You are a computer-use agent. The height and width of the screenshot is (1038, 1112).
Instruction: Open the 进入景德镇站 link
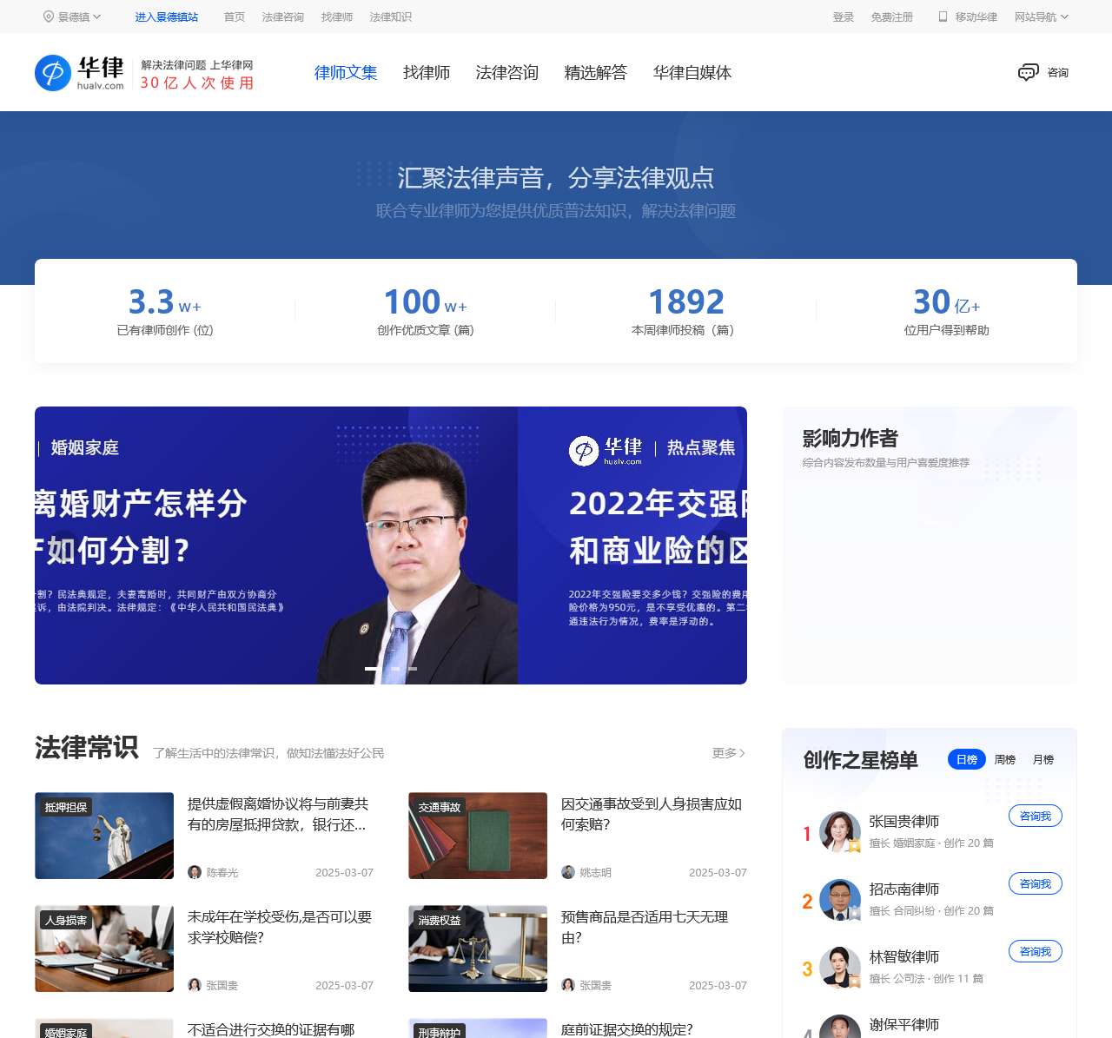(166, 17)
